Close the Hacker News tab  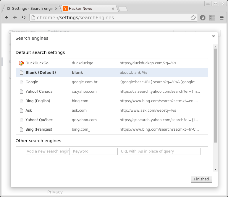pyautogui.click(x=113, y=9)
